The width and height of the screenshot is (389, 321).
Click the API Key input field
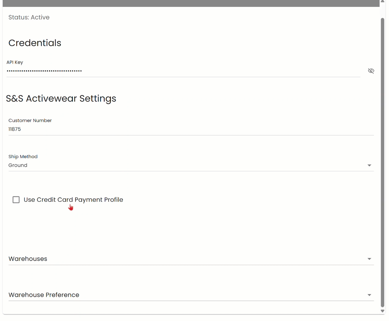pos(183,71)
